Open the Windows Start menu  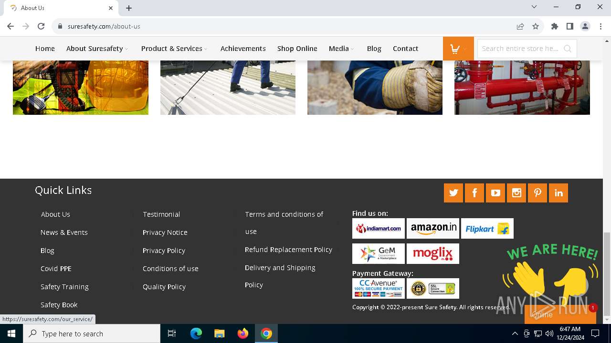coord(11,333)
